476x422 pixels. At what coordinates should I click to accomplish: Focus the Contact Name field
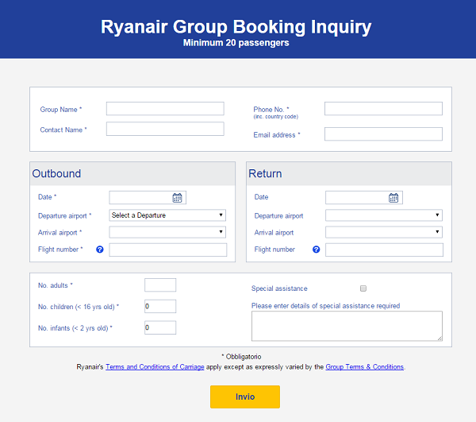point(165,129)
